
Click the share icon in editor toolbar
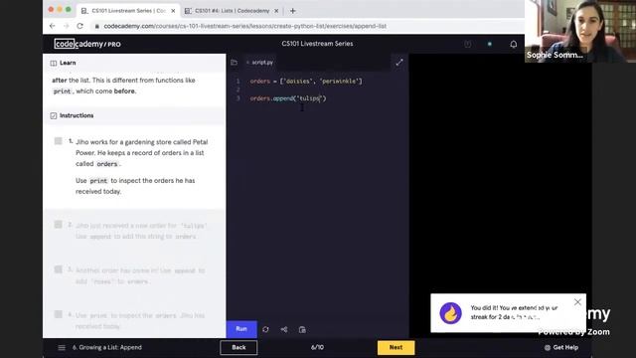[284, 329]
